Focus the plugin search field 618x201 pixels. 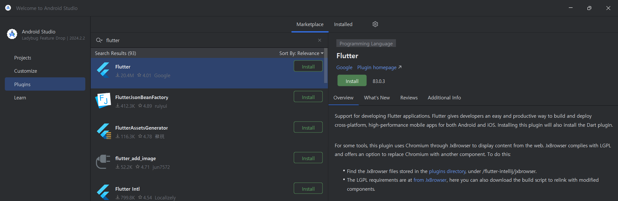click(x=209, y=40)
